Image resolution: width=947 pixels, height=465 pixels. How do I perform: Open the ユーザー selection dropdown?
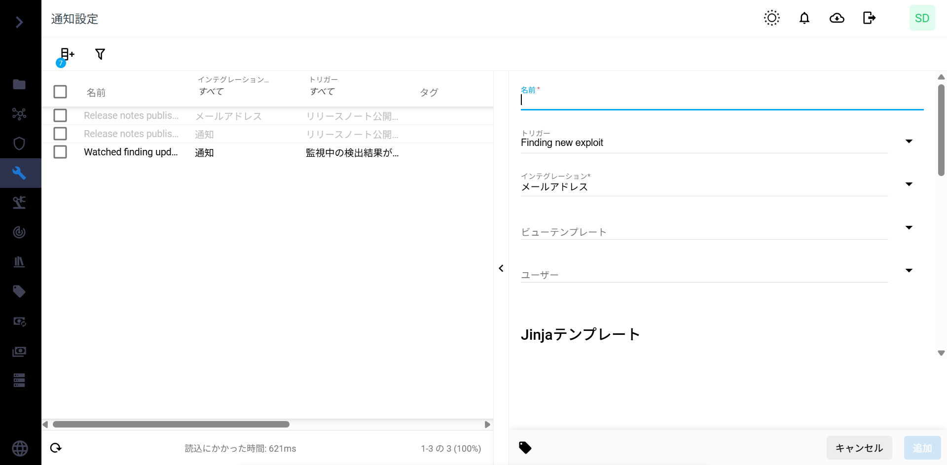pos(909,270)
